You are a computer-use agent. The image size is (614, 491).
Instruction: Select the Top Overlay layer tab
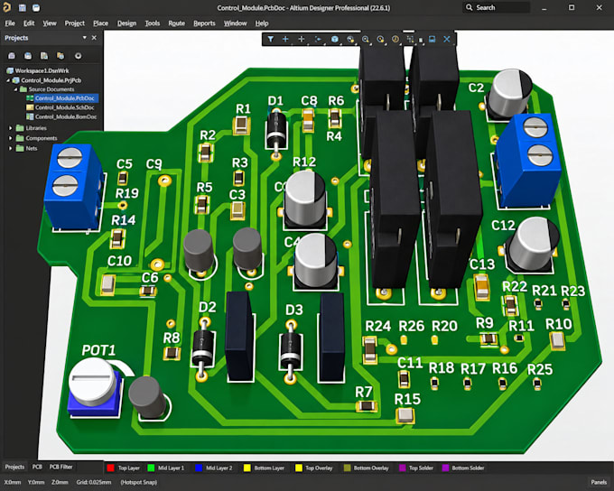[315, 468]
